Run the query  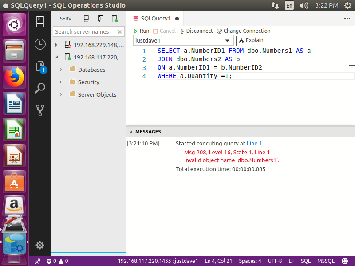coord(142,31)
